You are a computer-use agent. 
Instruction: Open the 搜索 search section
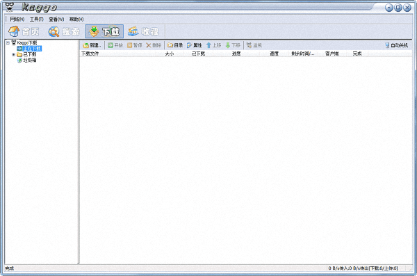(x=64, y=31)
